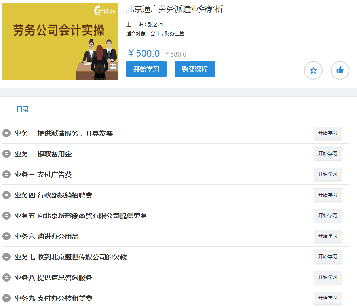Click the round icon beside 业务四
Screen dimensions: 357x307
[x=6, y=195]
